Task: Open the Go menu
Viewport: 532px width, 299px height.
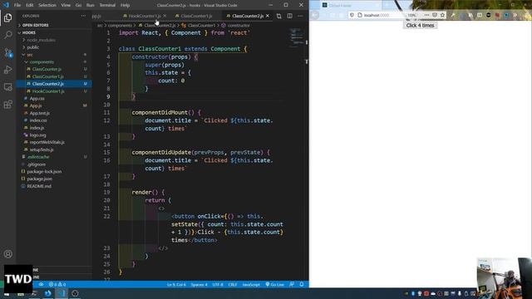Action: pyautogui.click(x=78, y=5)
